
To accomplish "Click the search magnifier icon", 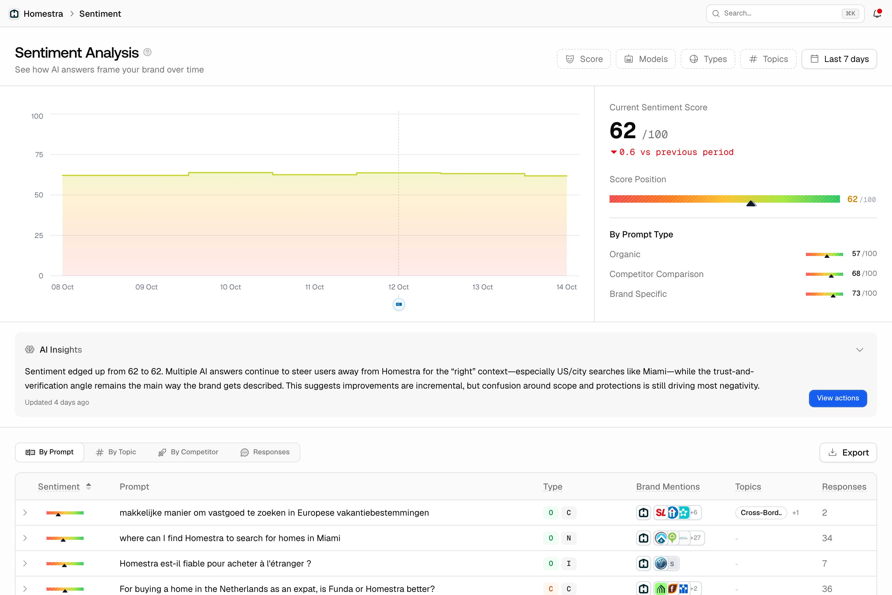I will click(716, 14).
